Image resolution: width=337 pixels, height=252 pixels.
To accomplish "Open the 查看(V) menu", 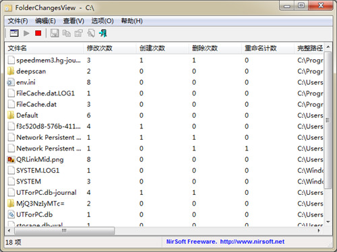I will (x=73, y=21).
